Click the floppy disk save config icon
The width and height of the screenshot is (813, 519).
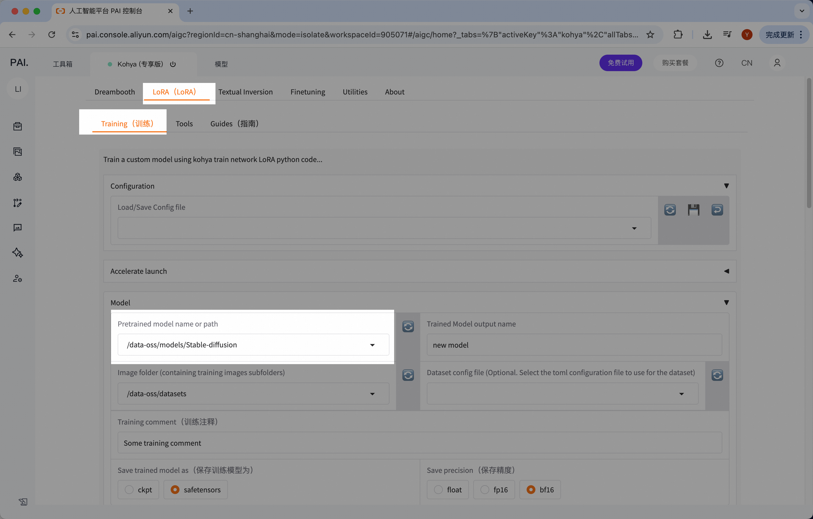[693, 210]
